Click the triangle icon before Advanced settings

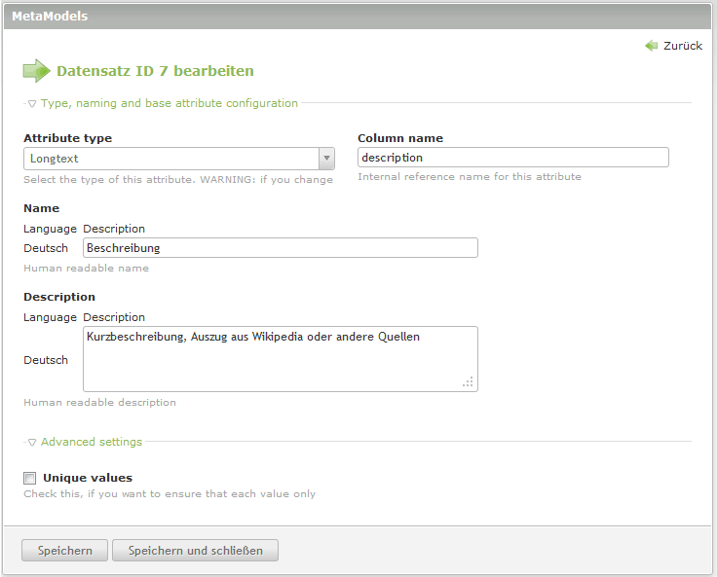pos(32,442)
